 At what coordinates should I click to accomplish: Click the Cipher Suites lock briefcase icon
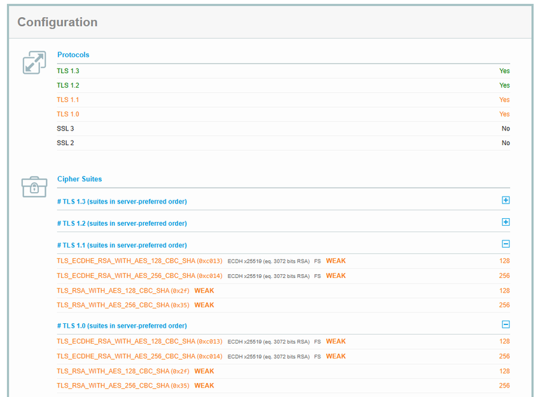[x=34, y=187]
